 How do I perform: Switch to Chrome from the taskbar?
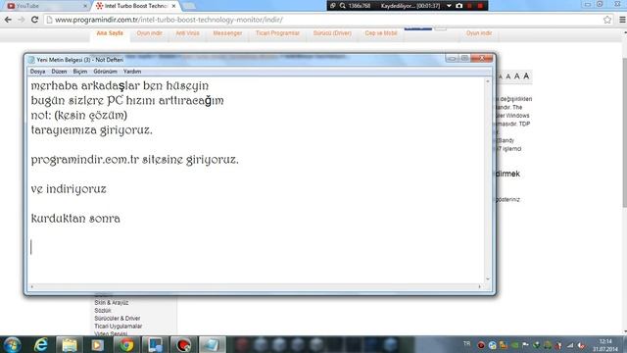126,344
